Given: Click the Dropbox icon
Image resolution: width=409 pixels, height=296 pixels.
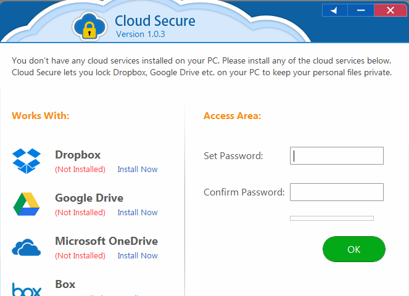Looking at the screenshot, I should [27, 161].
